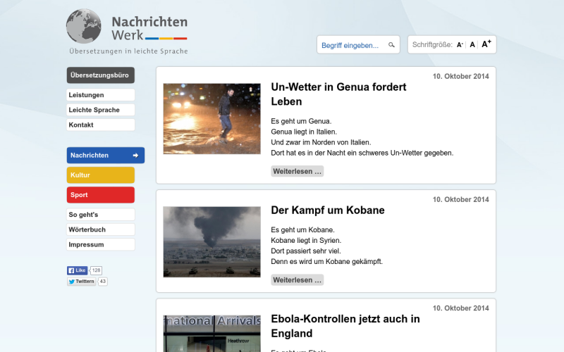Screen dimensions: 564x352
Task: Open the Wörterbuch page
Action: pos(101,230)
